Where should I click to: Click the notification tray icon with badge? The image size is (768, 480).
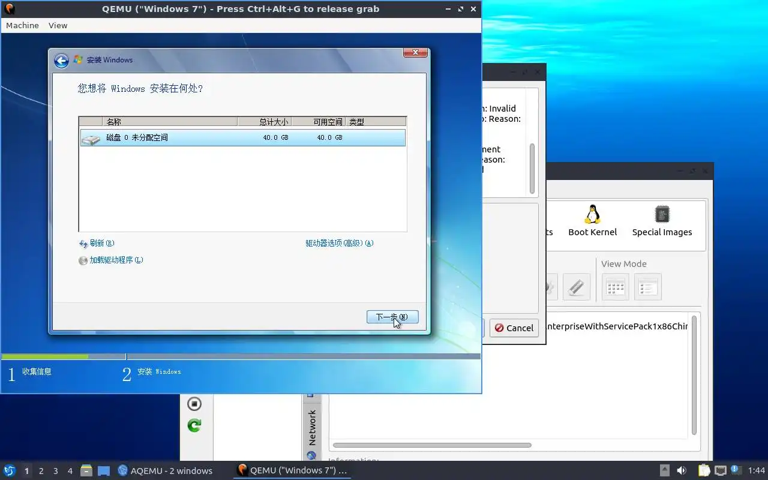[x=736, y=470]
